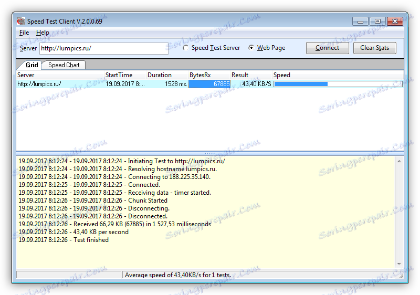420x295 pixels.
Task: Click the 19.09.2017 start time cell
Action: click(x=125, y=84)
